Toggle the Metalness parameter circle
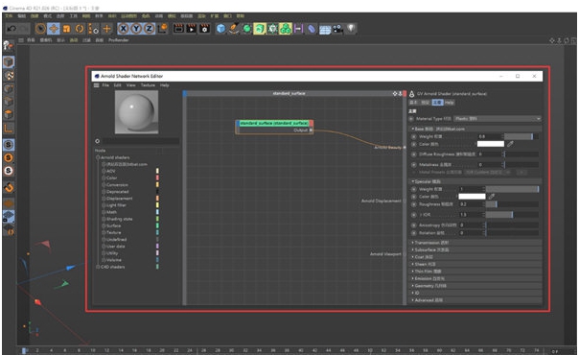The height and width of the screenshot is (355, 579). click(x=414, y=165)
